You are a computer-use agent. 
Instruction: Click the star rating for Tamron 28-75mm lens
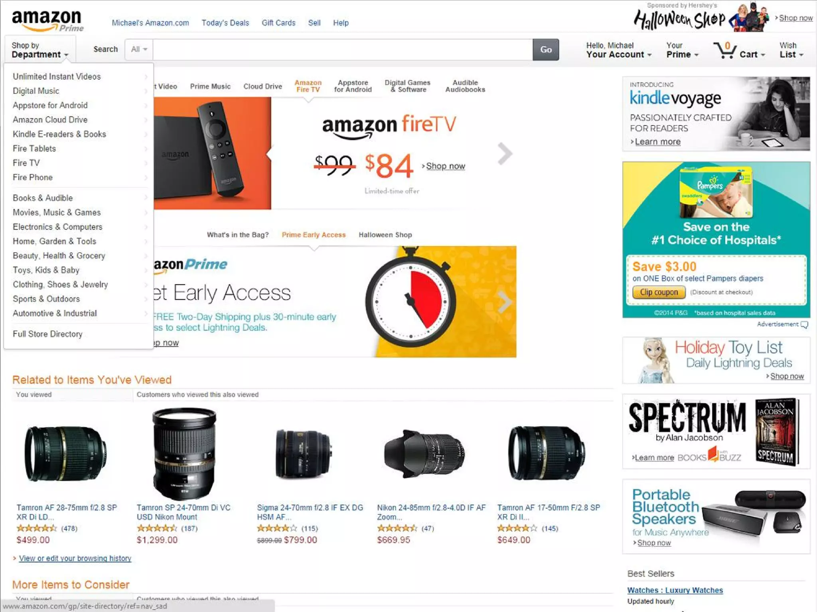click(36, 528)
